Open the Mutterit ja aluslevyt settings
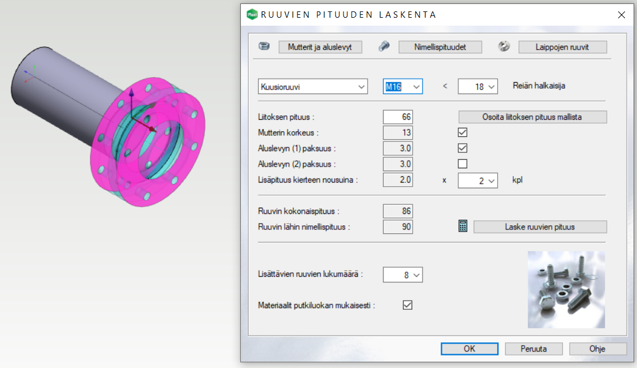Image resolution: width=637 pixels, height=368 pixels. [320, 47]
